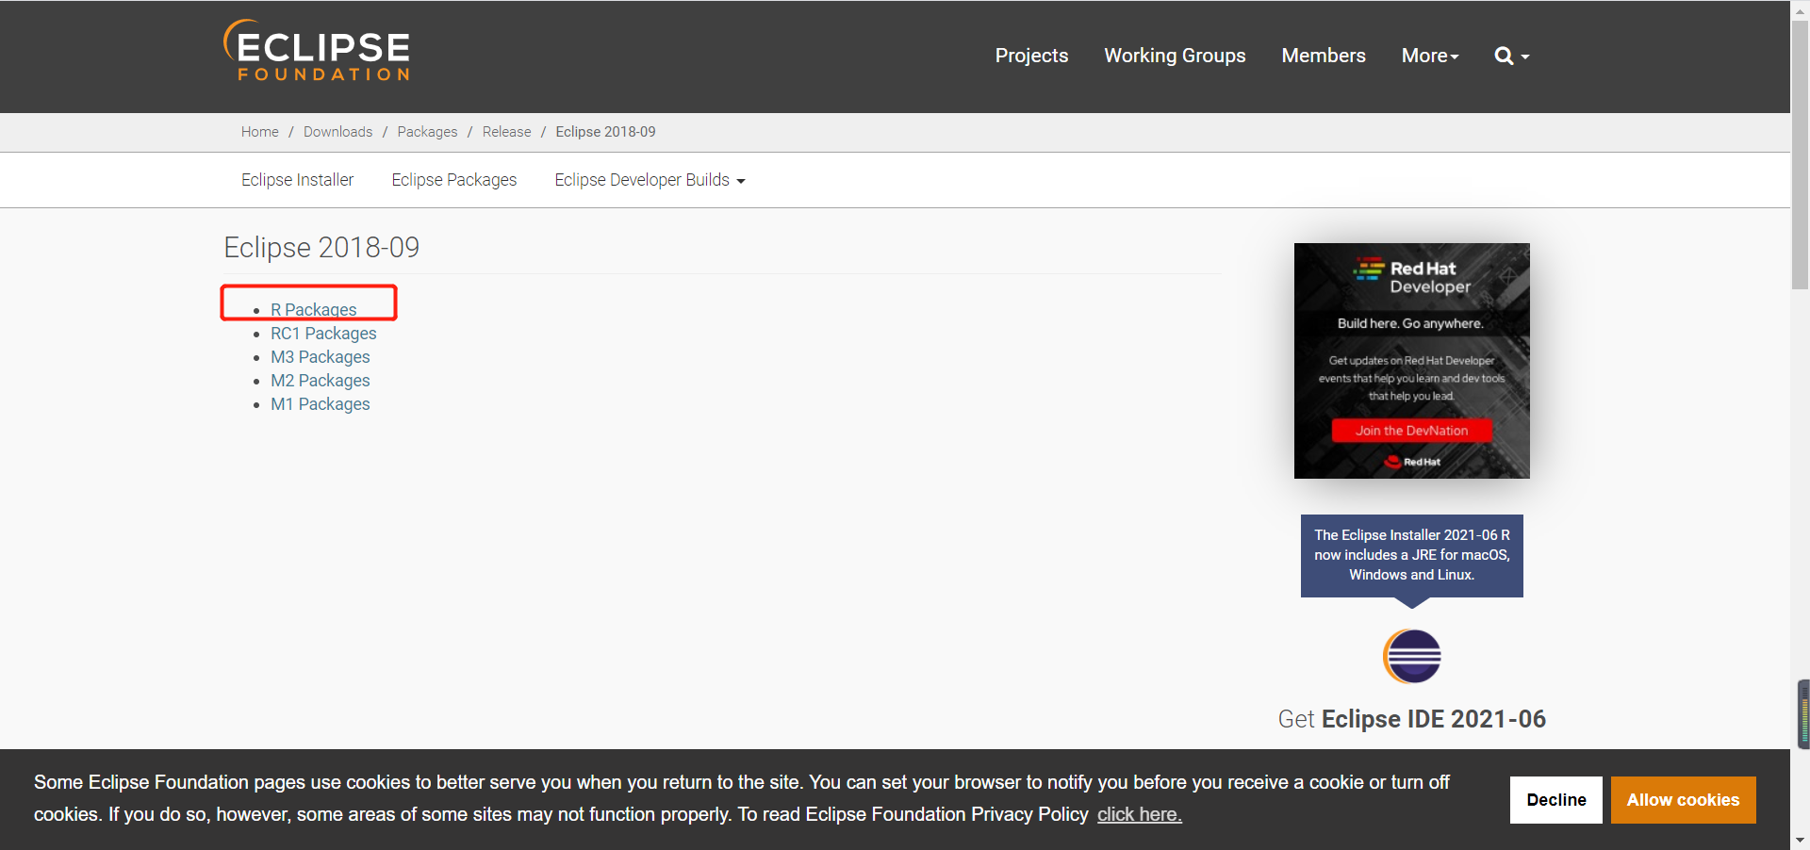Open the RC1 Packages link
This screenshot has width=1810, height=850.
pos(323,334)
